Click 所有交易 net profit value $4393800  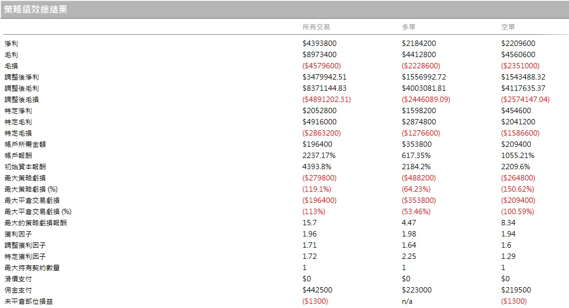(x=319, y=43)
